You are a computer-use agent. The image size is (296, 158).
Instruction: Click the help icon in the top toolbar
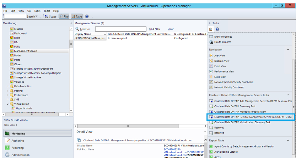[87, 17]
